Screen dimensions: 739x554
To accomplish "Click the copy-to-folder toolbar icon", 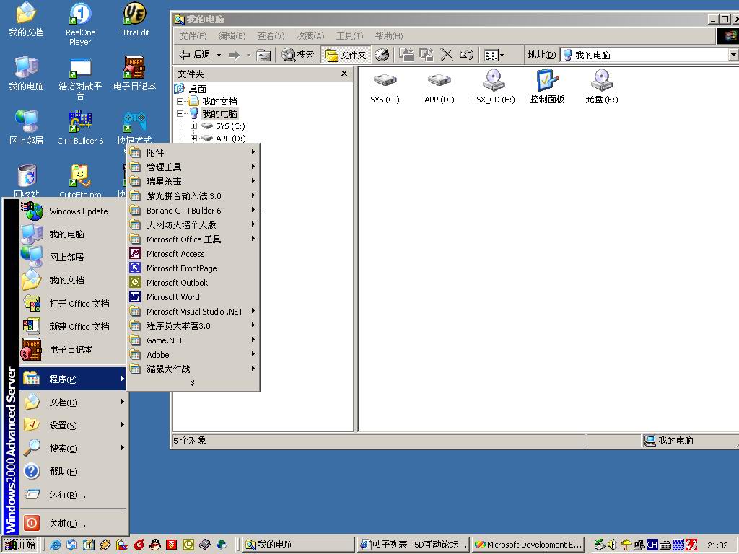I will [427, 55].
